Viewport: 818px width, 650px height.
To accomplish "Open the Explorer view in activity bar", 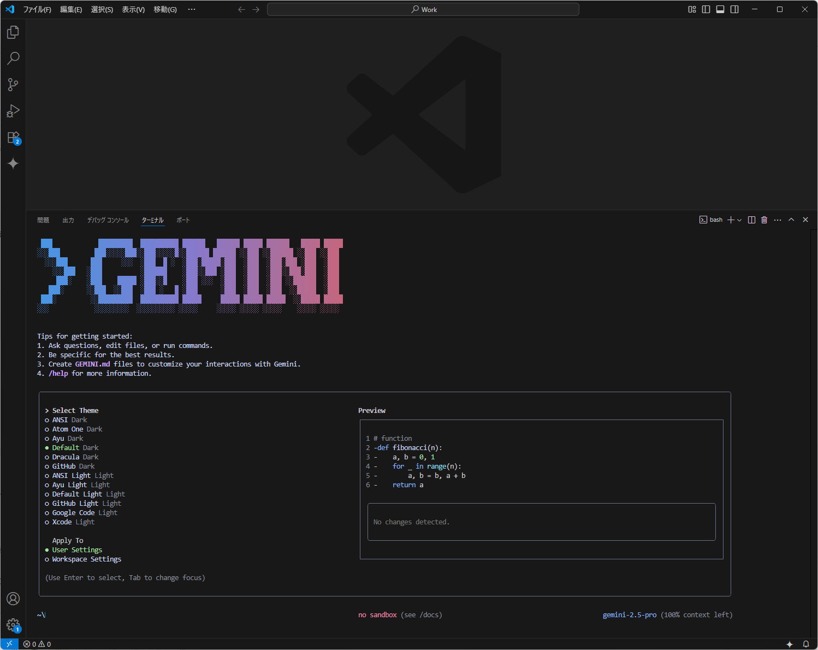I will tap(13, 32).
